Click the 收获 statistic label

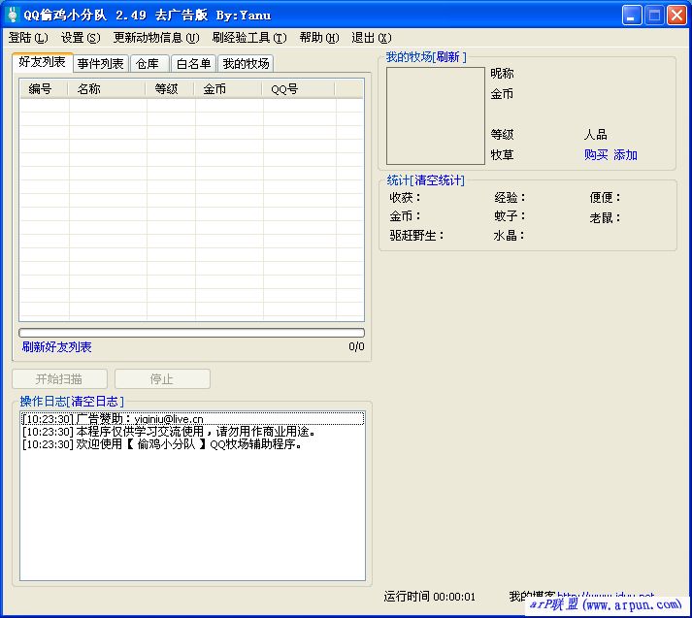coord(405,198)
